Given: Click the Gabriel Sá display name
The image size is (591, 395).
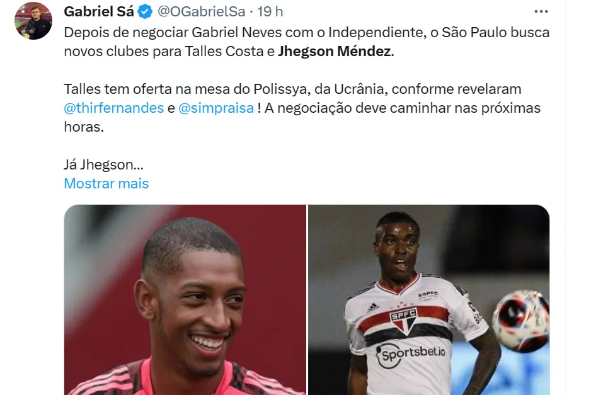Looking at the screenshot, I should coord(99,12).
